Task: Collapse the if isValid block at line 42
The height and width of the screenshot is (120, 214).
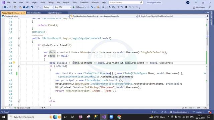Action: coord(19,66)
